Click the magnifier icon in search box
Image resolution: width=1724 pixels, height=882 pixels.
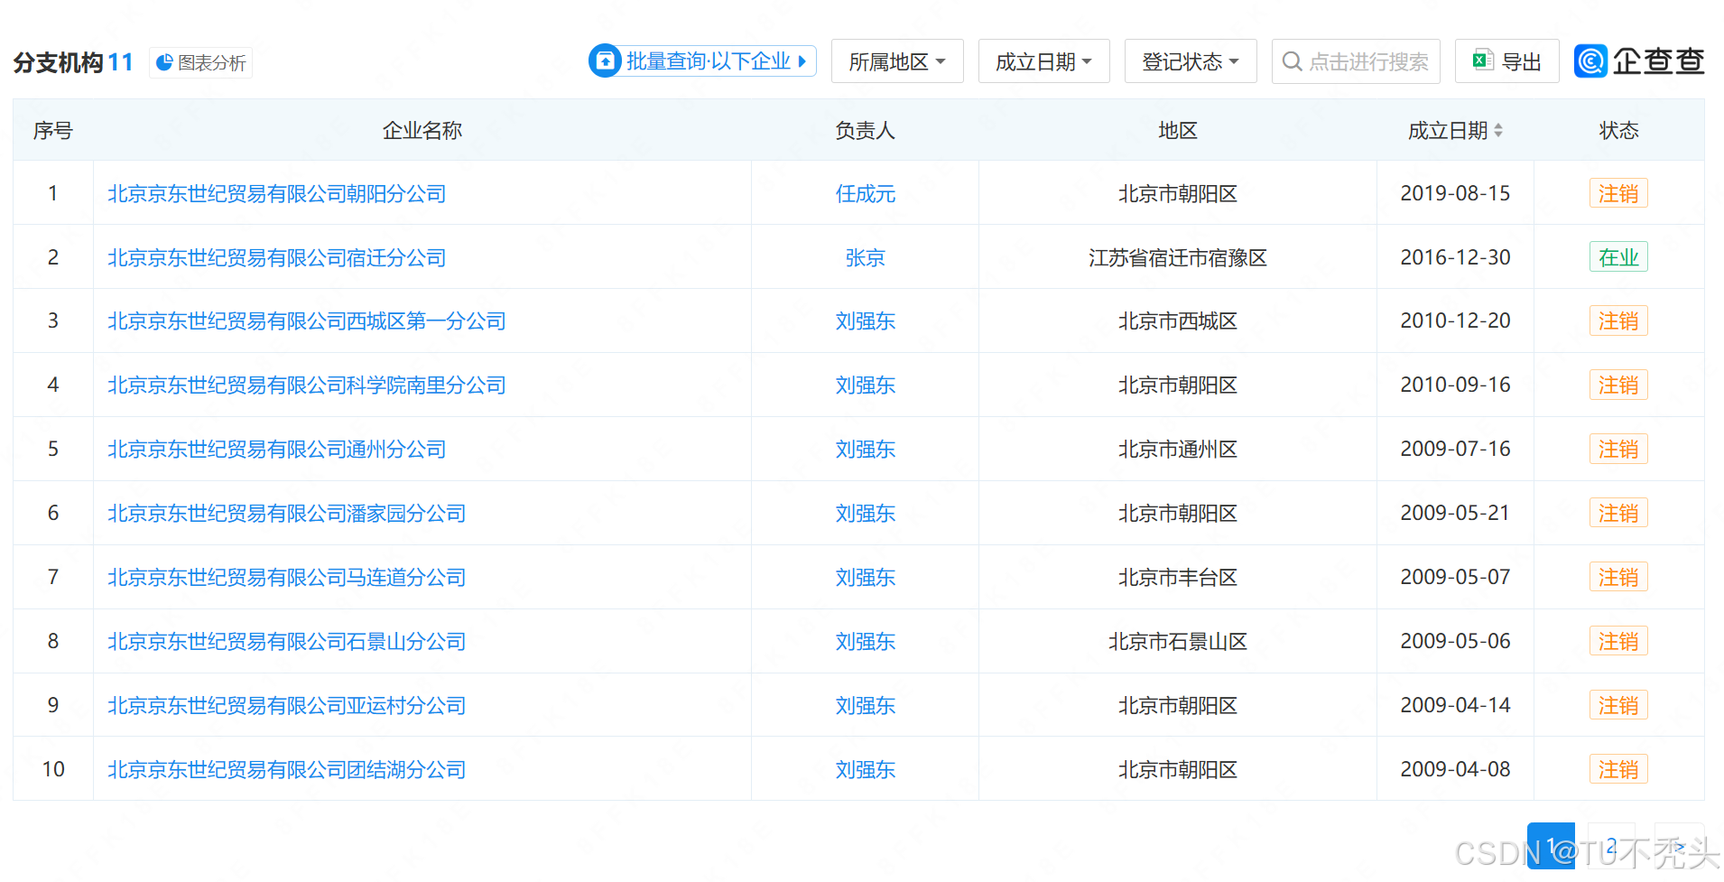point(1293,61)
